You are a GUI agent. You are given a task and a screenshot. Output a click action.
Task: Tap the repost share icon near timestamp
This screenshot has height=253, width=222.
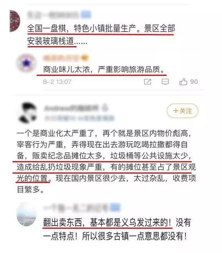coord(147,82)
